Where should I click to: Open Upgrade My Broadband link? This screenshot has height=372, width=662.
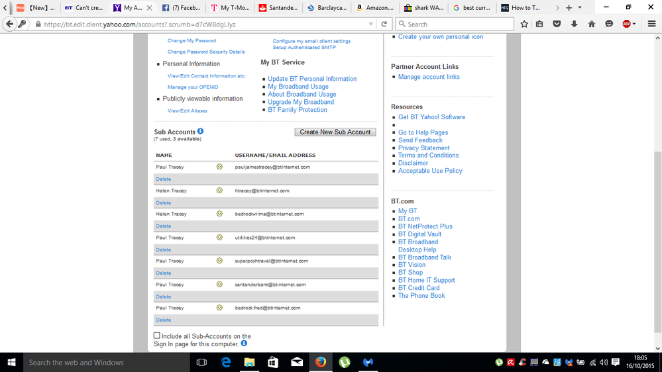pyautogui.click(x=301, y=102)
